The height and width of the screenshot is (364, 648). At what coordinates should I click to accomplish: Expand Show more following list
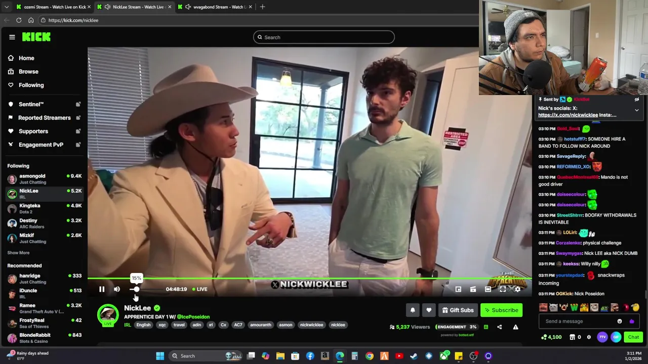(18, 253)
